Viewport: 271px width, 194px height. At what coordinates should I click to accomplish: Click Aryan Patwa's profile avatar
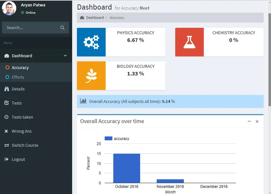pyautogui.click(x=9, y=8)
